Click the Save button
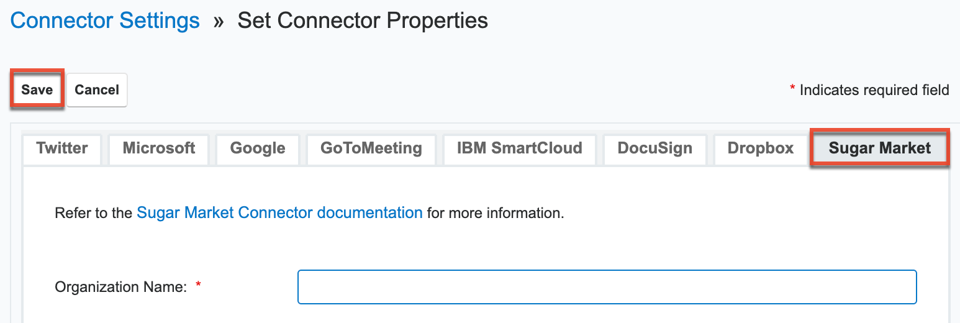The image size is (960, 323). coord(37,89)
